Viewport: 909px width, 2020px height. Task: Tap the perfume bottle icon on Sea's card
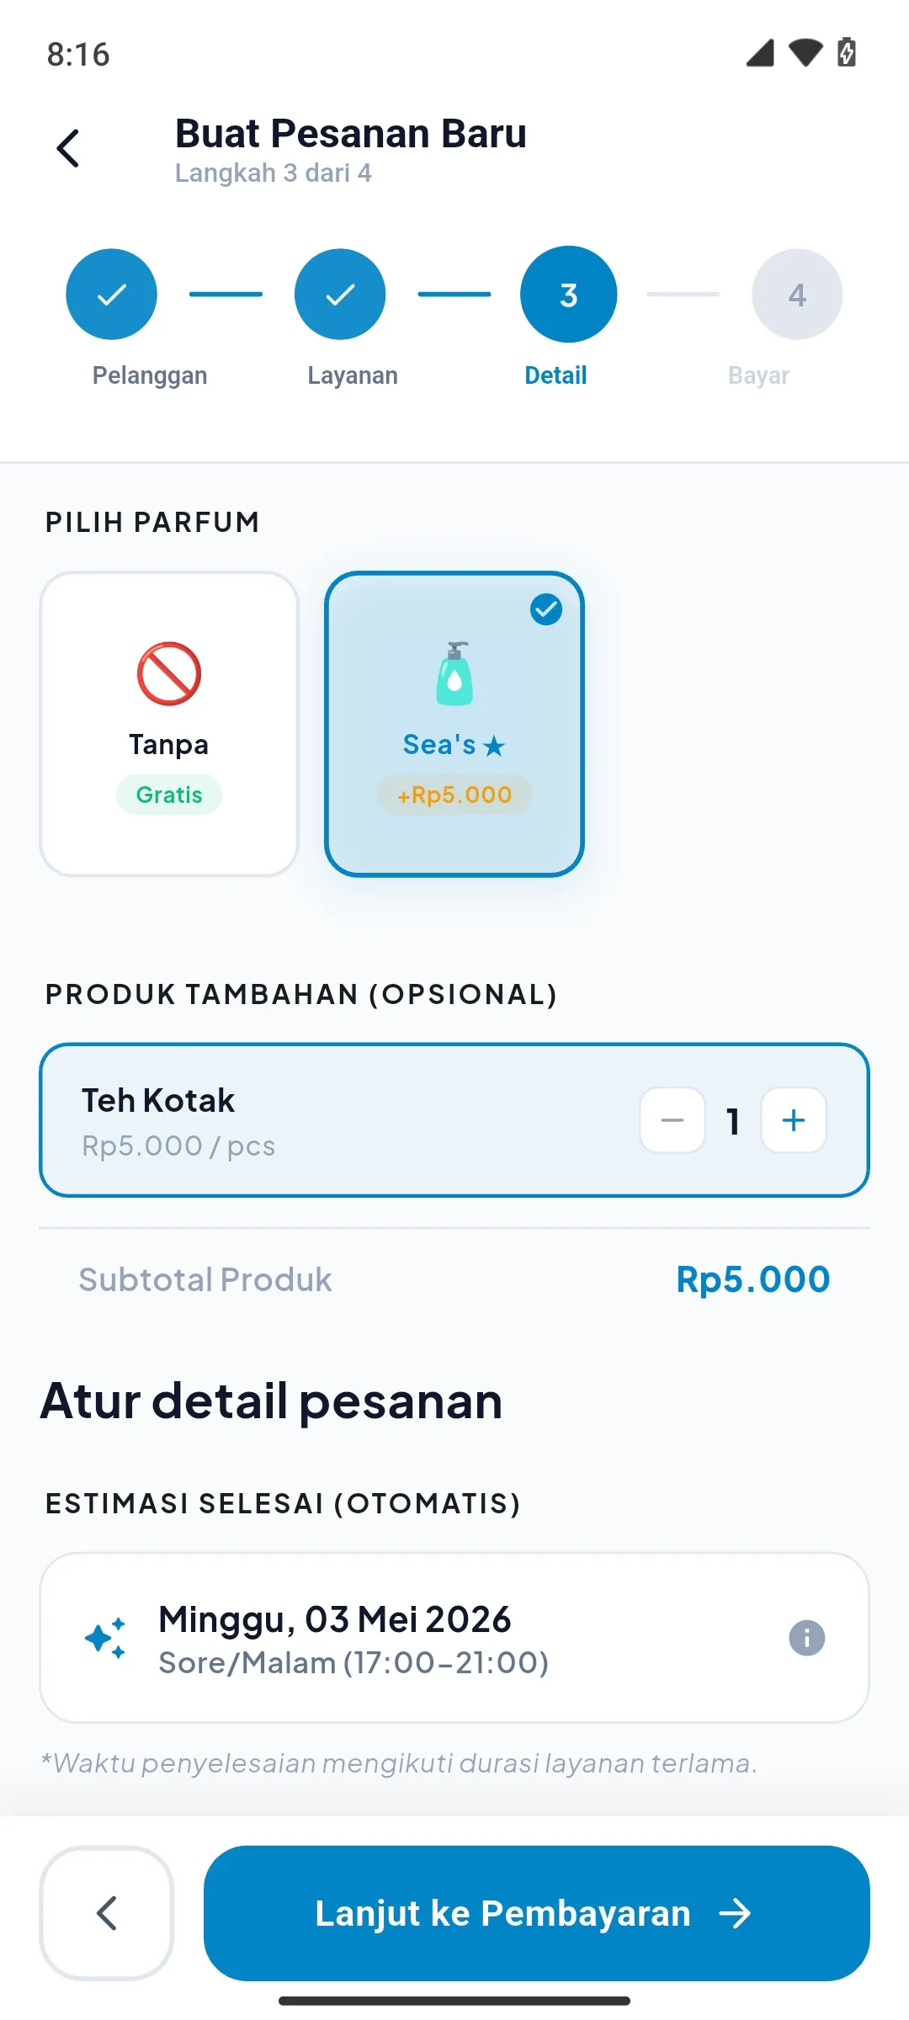(454, 673)
